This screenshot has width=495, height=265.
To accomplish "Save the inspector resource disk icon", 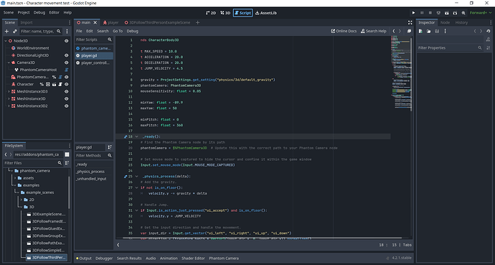I will coord(437,32).
